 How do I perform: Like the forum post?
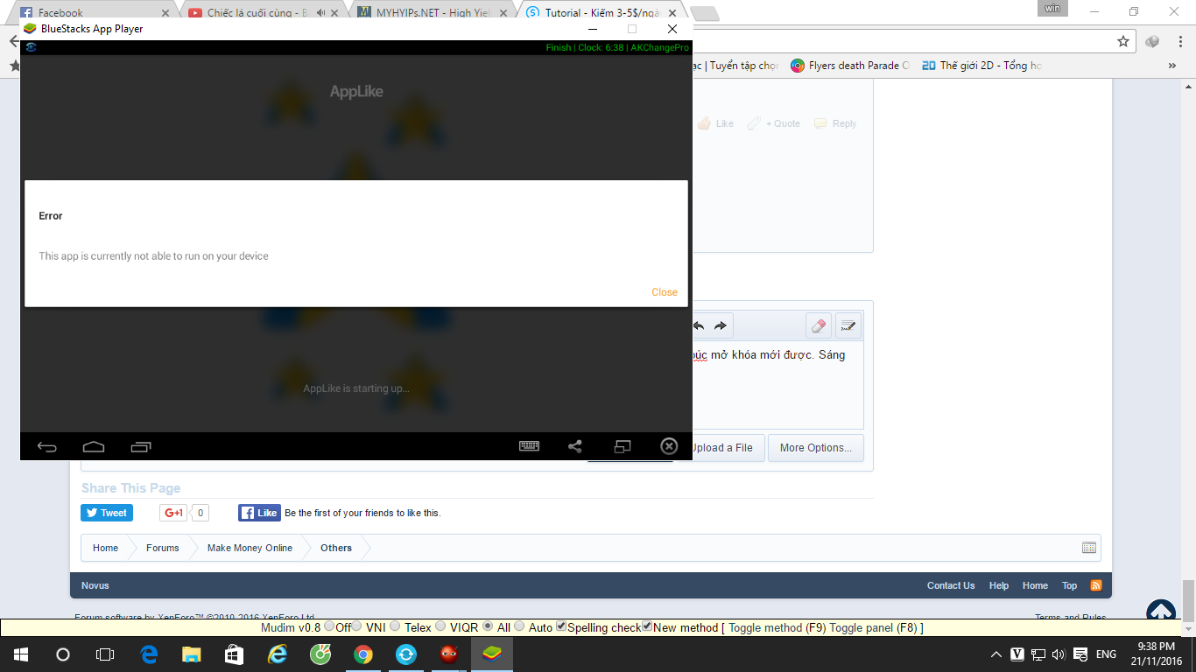tap(716, 123)
